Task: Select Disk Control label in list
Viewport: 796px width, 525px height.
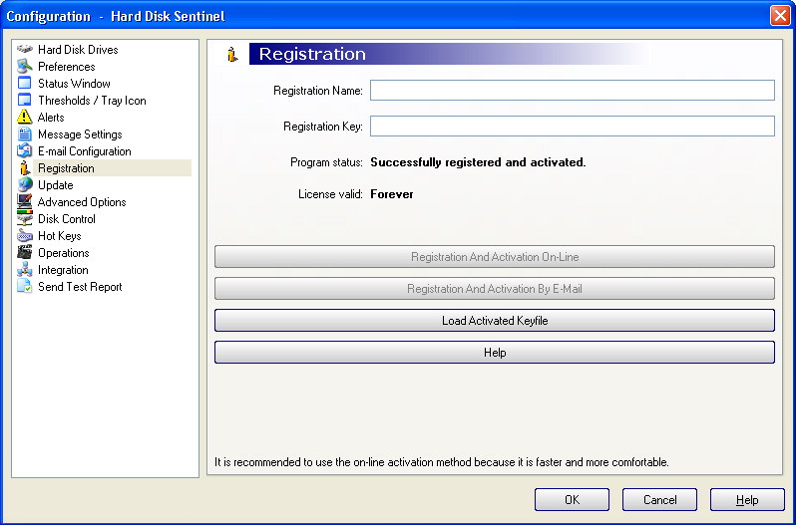Action: tap(67, 219)
